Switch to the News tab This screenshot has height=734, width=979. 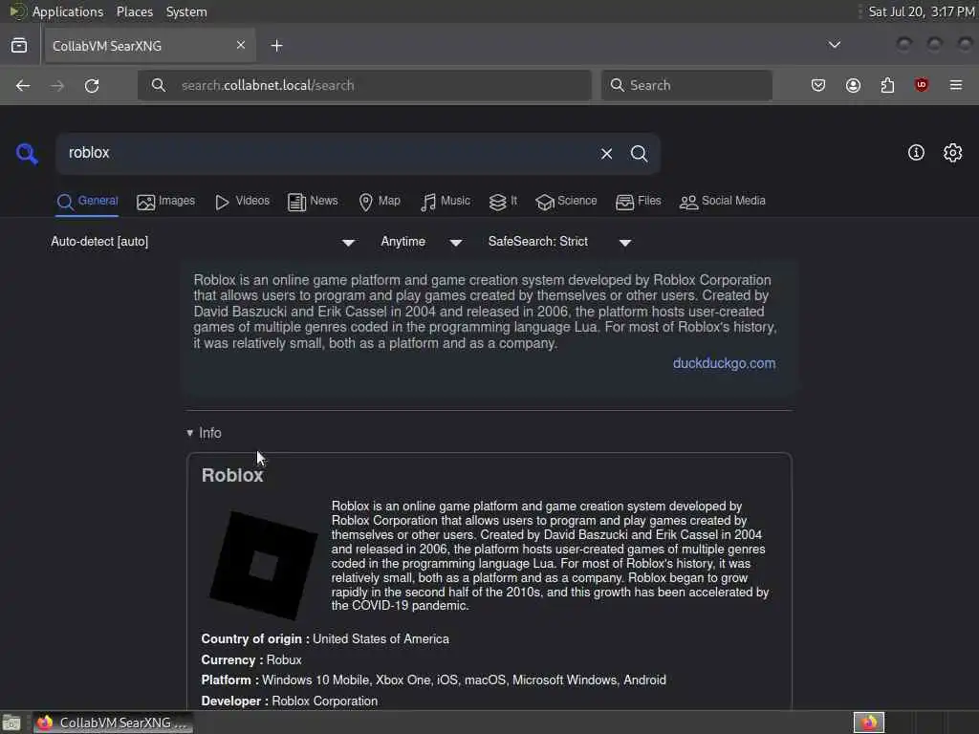point(313,202)
